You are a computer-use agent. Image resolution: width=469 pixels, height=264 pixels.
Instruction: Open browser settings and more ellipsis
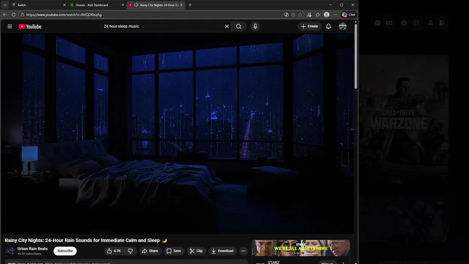point(335,15)
